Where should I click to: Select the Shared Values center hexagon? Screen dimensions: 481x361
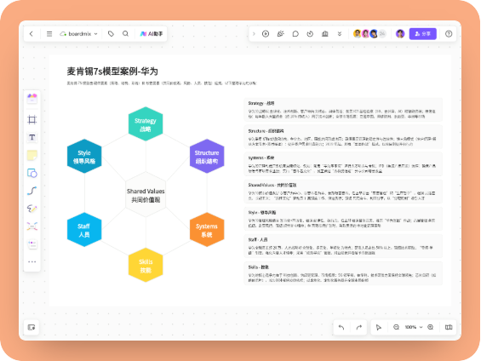coord(146,195)
